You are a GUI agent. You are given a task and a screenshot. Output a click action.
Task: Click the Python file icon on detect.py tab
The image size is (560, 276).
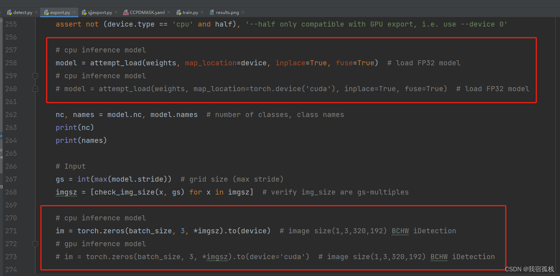tap(10, 12)
